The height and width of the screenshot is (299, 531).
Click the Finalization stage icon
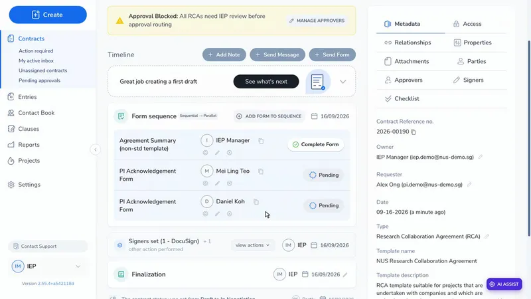[x=121, y=274]
